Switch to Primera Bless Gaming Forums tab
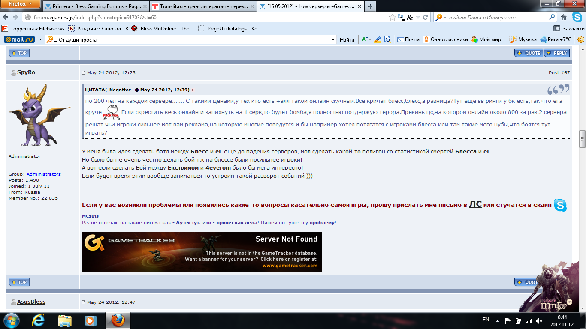Image resolution: width=586 pixels, height=329 pixels. click(95, 6)
